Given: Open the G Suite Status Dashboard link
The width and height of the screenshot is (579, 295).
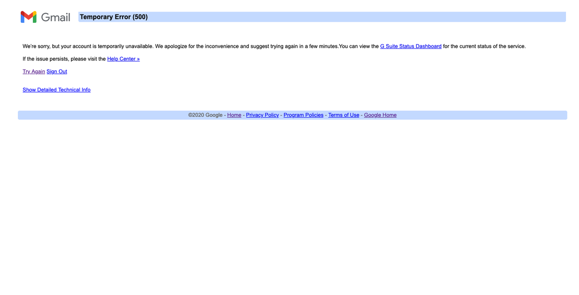Looking at the screenshot, I should point(411,46).
